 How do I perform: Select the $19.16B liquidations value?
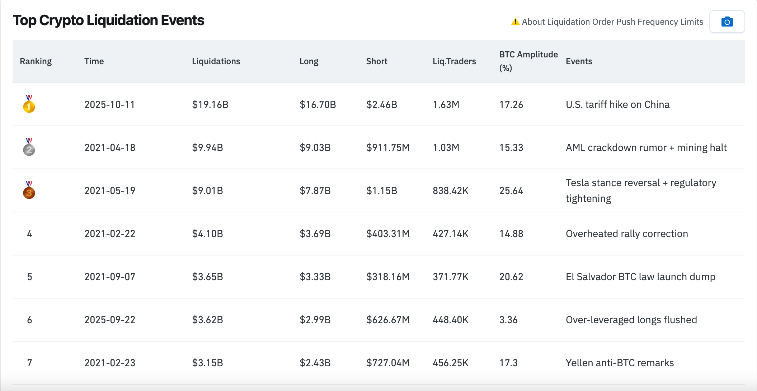(x=210, y=104)
